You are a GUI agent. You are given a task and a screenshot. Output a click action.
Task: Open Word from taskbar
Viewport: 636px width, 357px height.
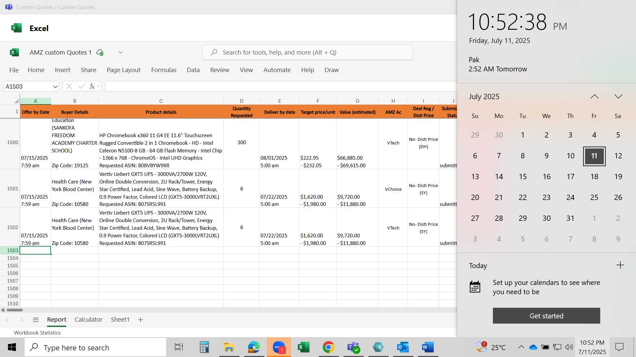[x=428, y=347]
